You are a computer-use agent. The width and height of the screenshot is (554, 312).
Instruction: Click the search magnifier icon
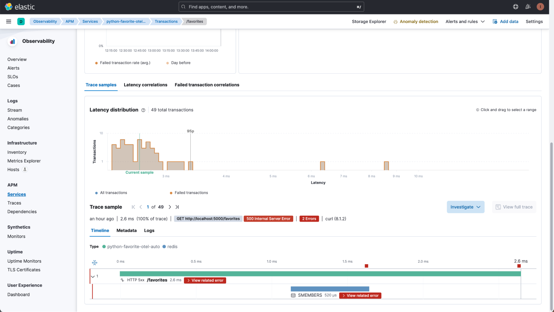[x=182, y=7]
